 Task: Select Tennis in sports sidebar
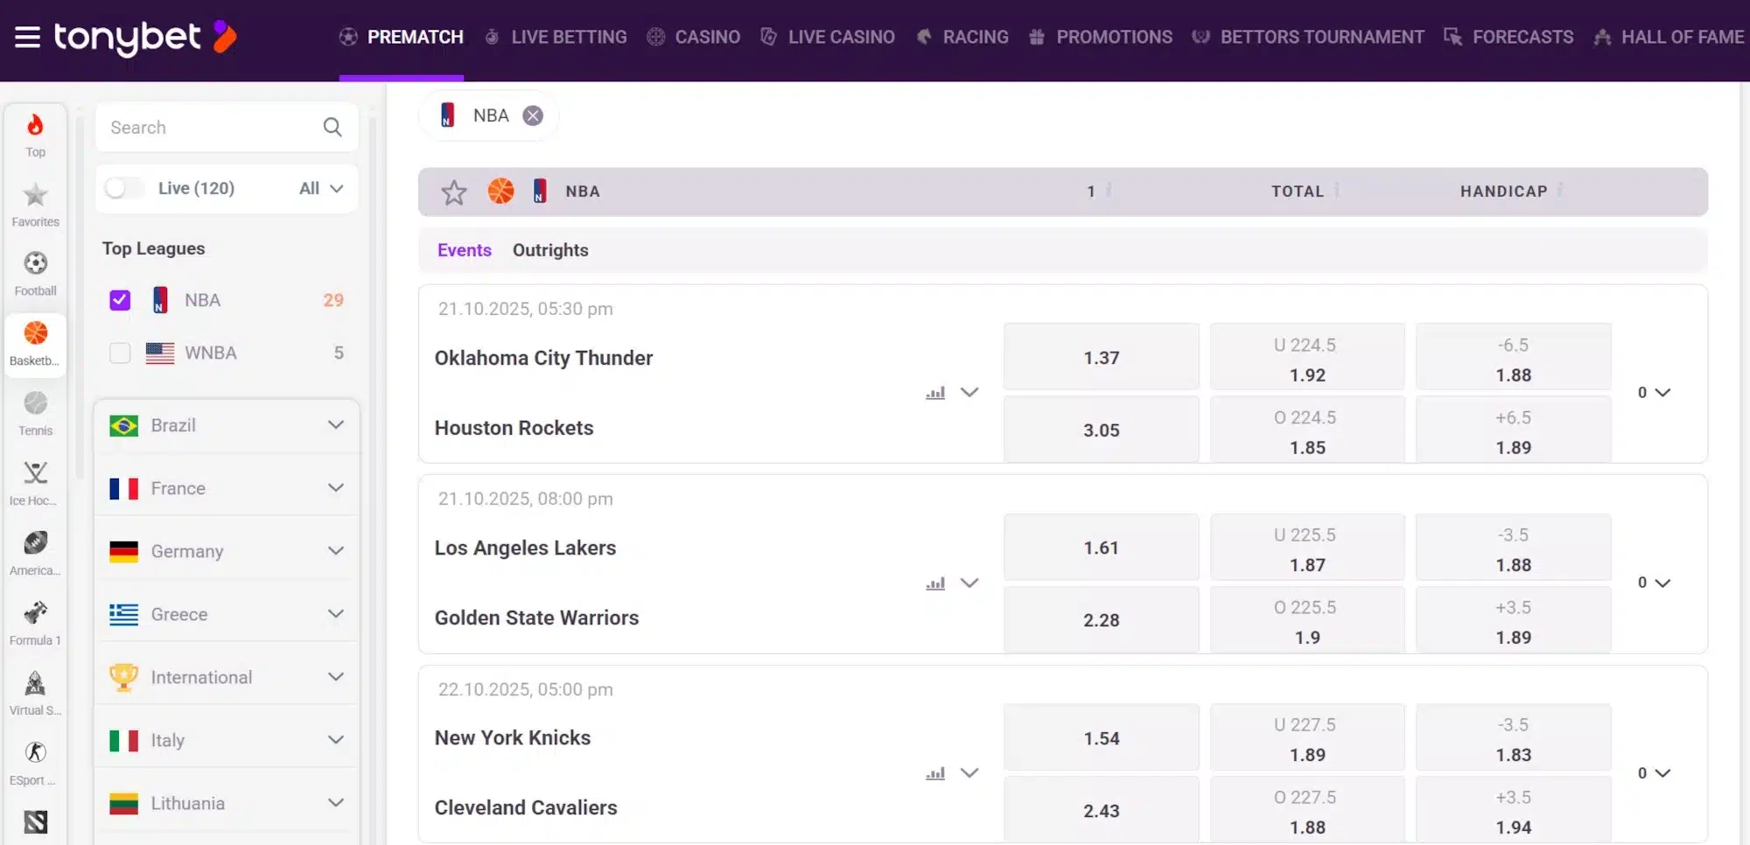pyautogui.click(x=35, y=414)
